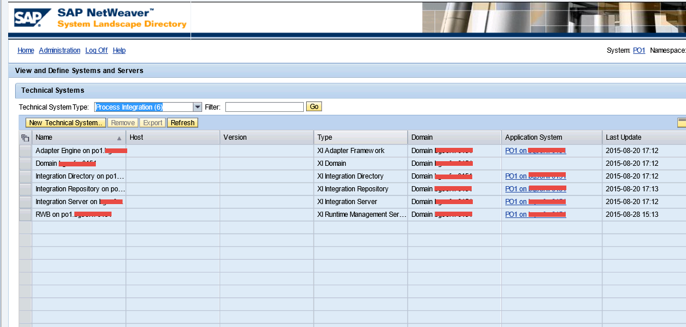The height and width of the screenshot is (327, 686).
Task: Select row selector for Integration Server row
Action: [x=26, y=202]
